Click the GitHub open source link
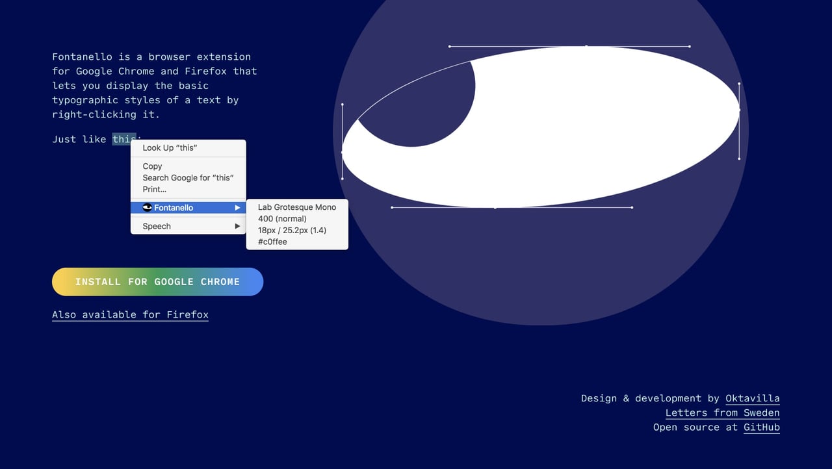 click(761, 427)
